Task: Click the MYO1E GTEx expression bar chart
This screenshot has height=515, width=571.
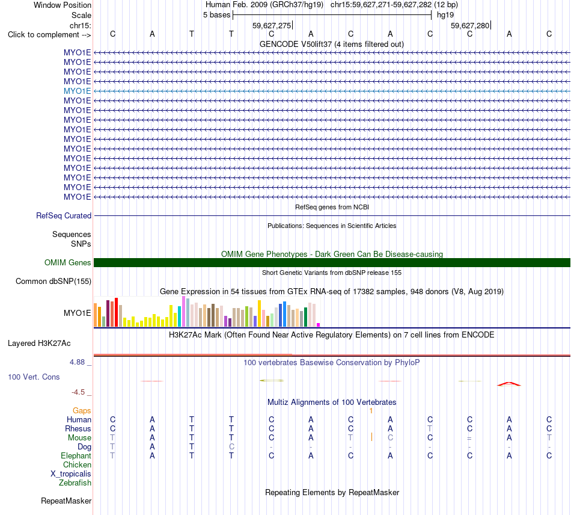Action: 207,312
